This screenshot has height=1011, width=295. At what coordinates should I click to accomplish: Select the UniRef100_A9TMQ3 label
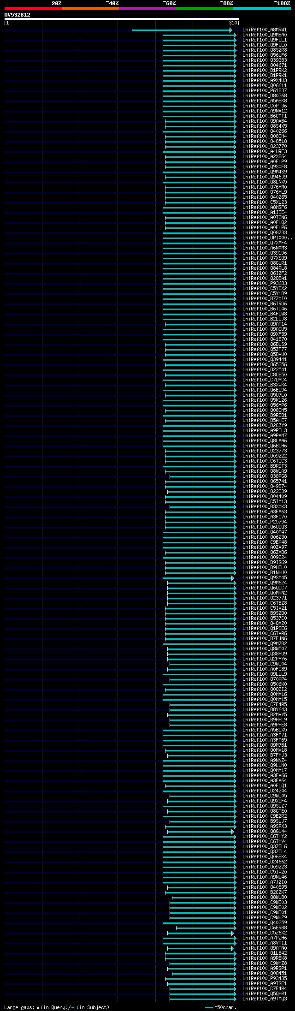coord(265,999)
